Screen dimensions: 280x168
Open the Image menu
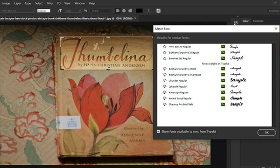tap(6, 3)
